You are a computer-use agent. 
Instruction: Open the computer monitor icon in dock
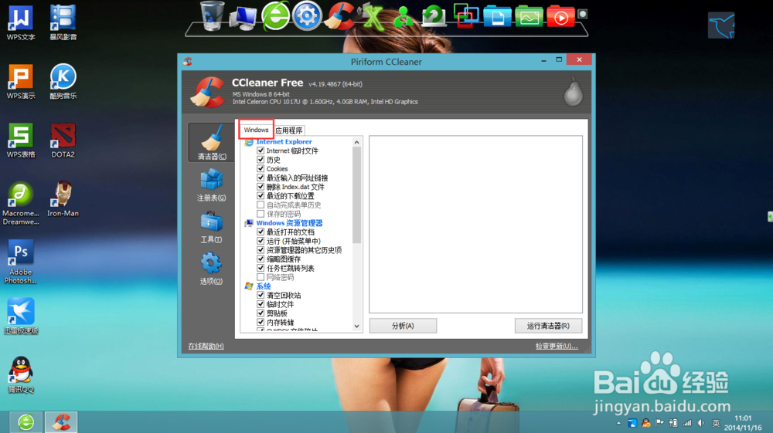tap(243, 19)
